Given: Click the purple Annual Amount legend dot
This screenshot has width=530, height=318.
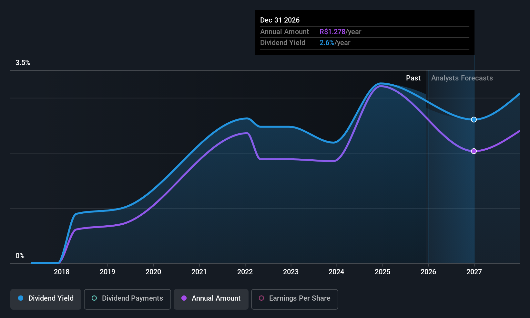Looking at the screenshot, I should click(184, 298).
